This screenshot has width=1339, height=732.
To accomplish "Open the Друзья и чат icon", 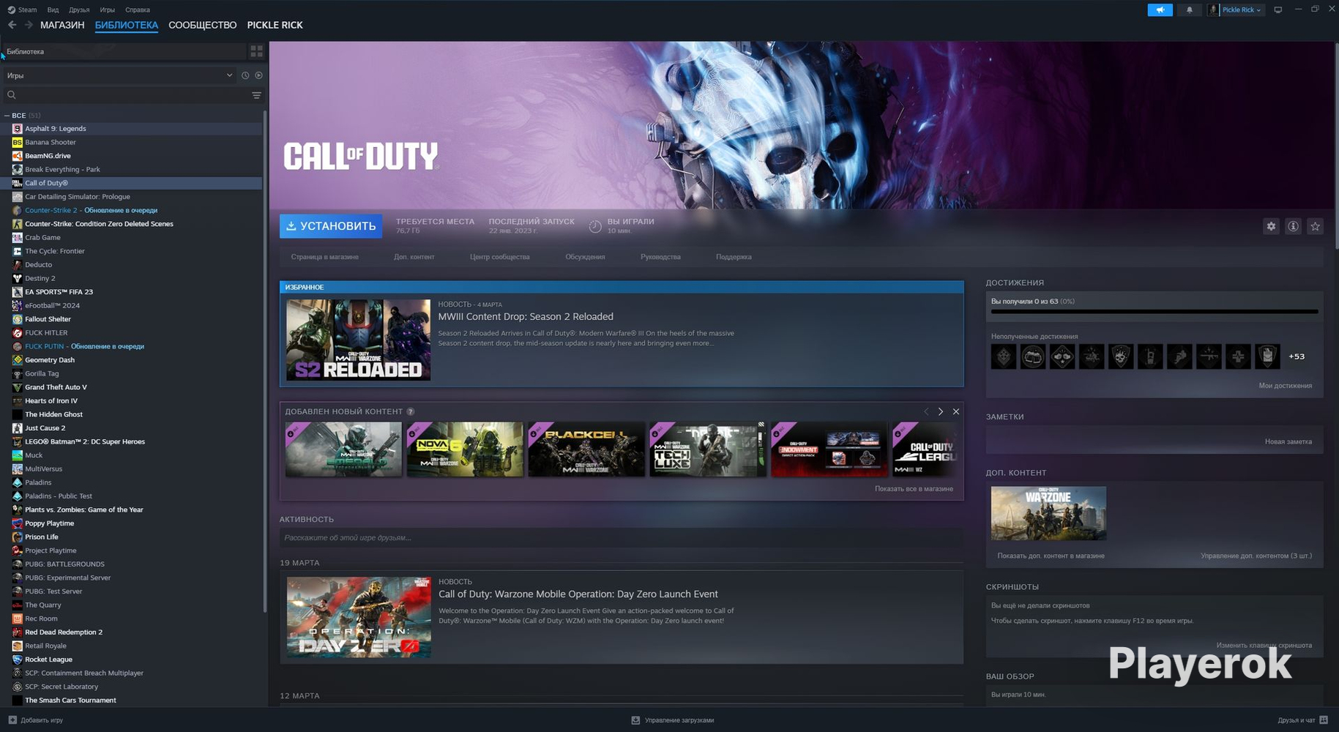I will (1324, 720).
